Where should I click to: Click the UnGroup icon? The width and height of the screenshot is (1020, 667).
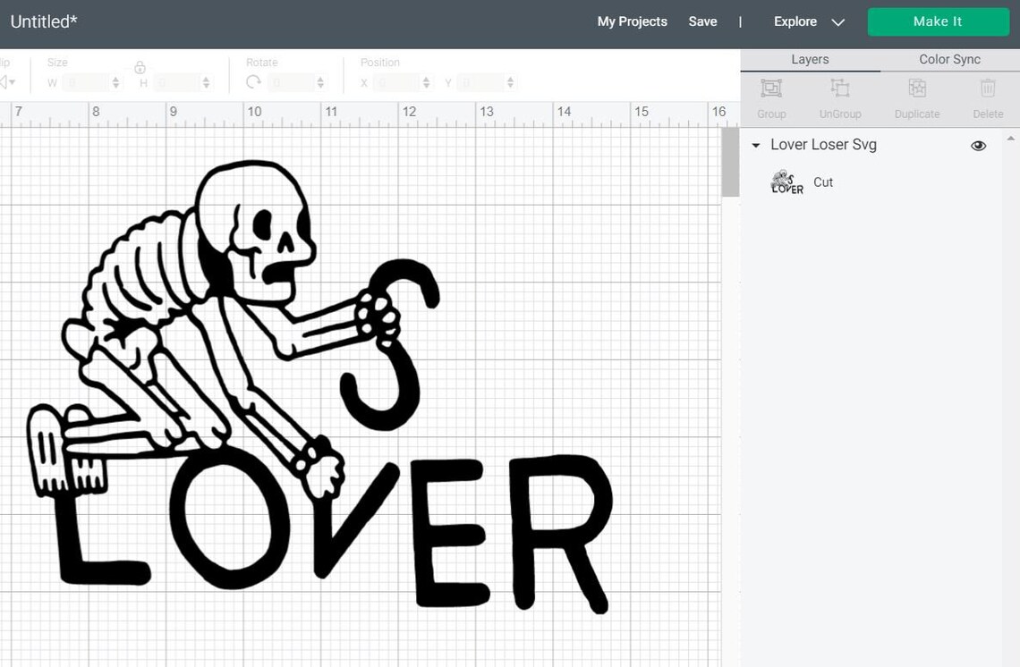(x=839, y=89)
